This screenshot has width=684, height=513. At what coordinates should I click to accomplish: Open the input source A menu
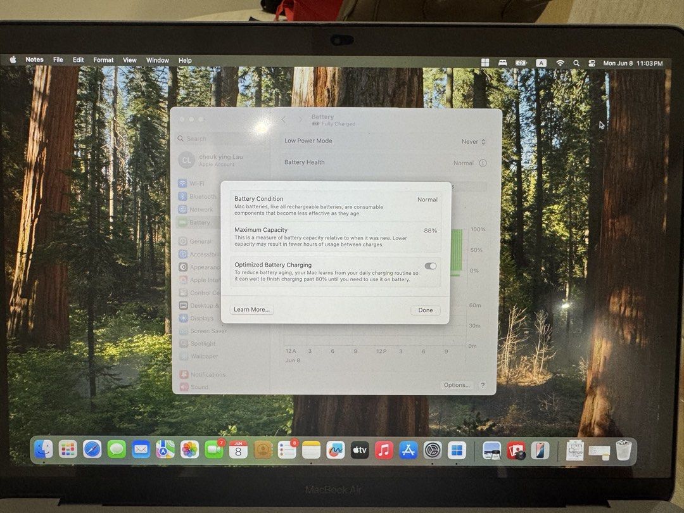[541, 63]
